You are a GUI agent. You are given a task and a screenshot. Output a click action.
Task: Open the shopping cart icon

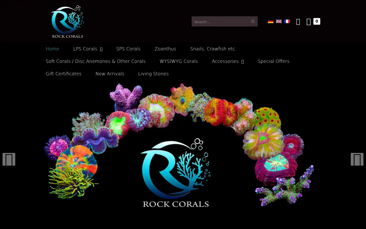tap(309, 22)
